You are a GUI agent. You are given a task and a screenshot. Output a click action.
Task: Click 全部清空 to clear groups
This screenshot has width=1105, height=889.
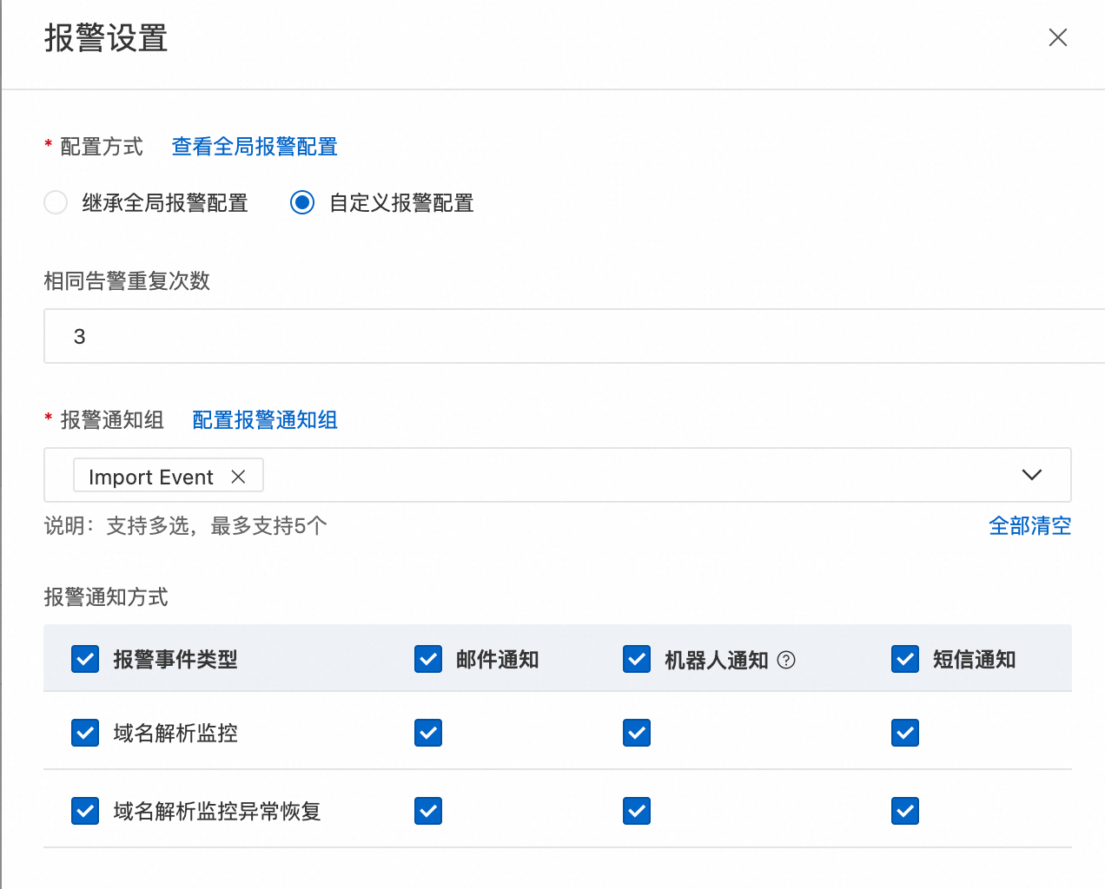[1029, 526]
